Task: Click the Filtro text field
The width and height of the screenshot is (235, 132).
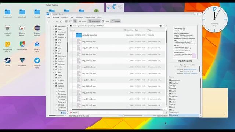Action: coord(121,113)
